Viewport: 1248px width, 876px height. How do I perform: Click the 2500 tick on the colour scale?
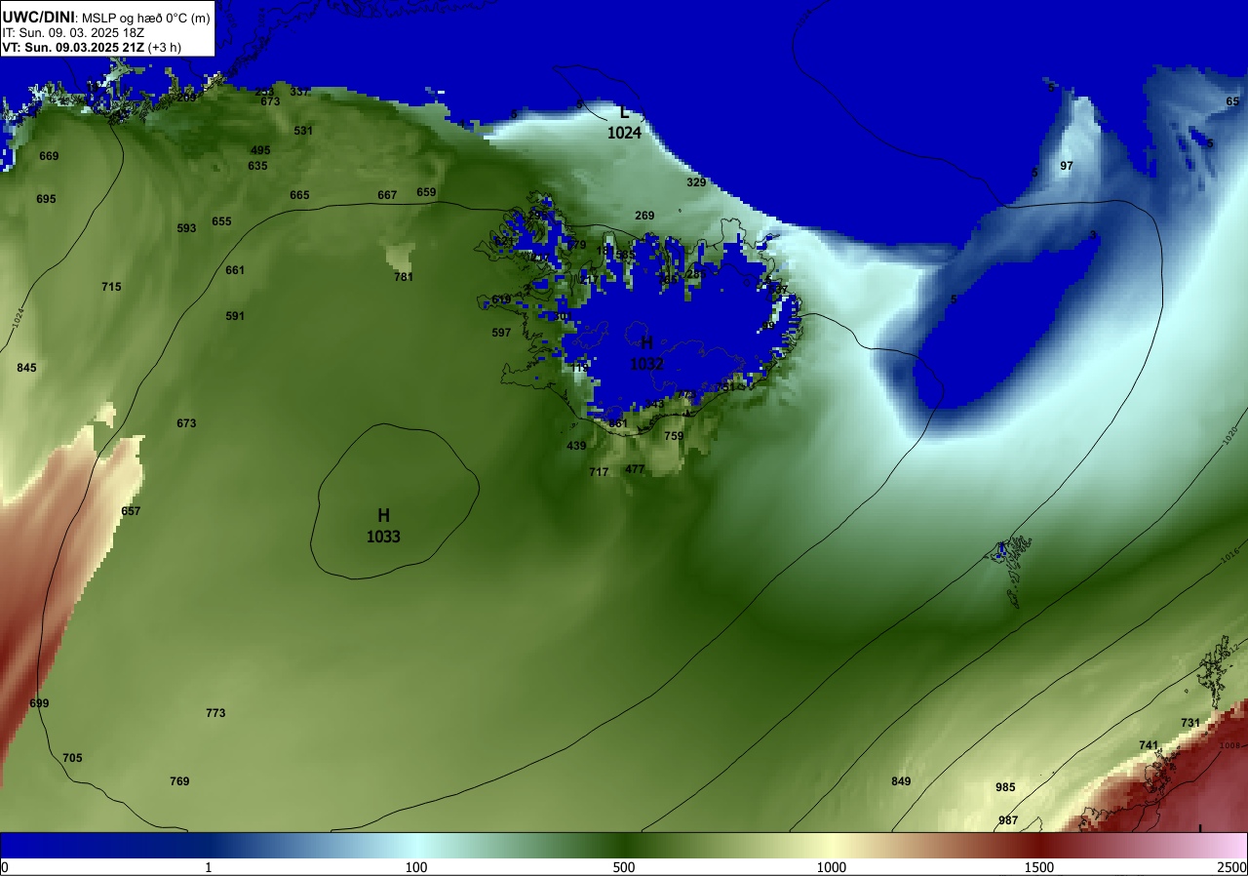point(1232,867)
